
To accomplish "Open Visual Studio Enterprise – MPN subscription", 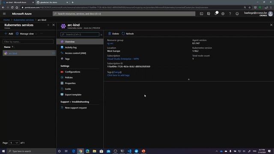I will [123, 59].
